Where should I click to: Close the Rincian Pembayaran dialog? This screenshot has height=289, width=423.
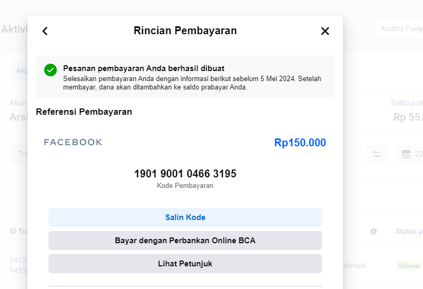(325, 31)
